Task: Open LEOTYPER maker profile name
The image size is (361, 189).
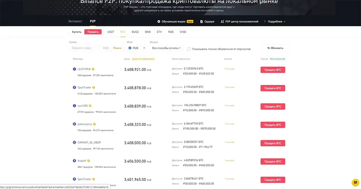Action: [84, 69]
